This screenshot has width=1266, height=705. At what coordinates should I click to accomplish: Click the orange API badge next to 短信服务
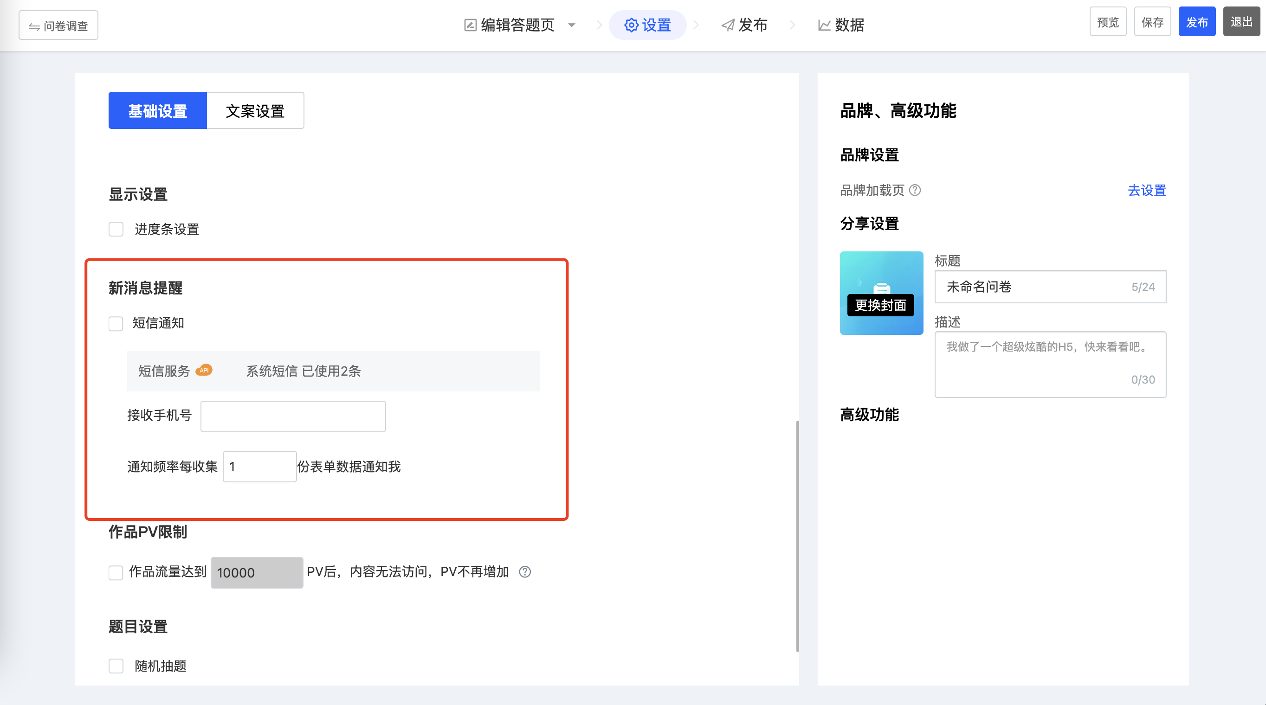pos(204,370)
